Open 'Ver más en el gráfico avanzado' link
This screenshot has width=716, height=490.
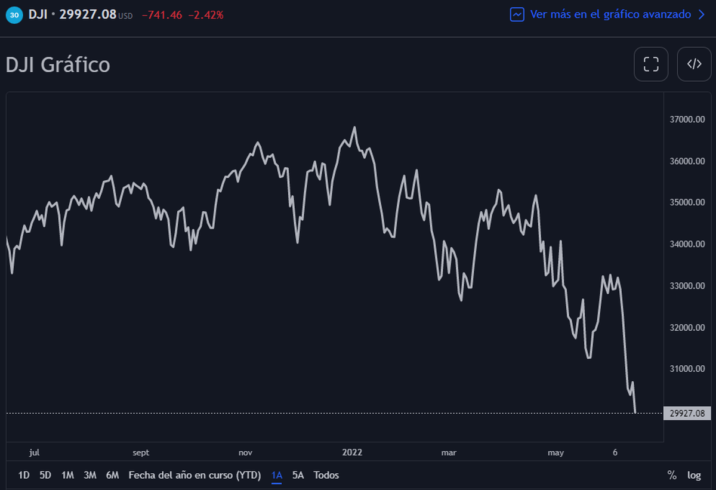(x=610, y=14)
